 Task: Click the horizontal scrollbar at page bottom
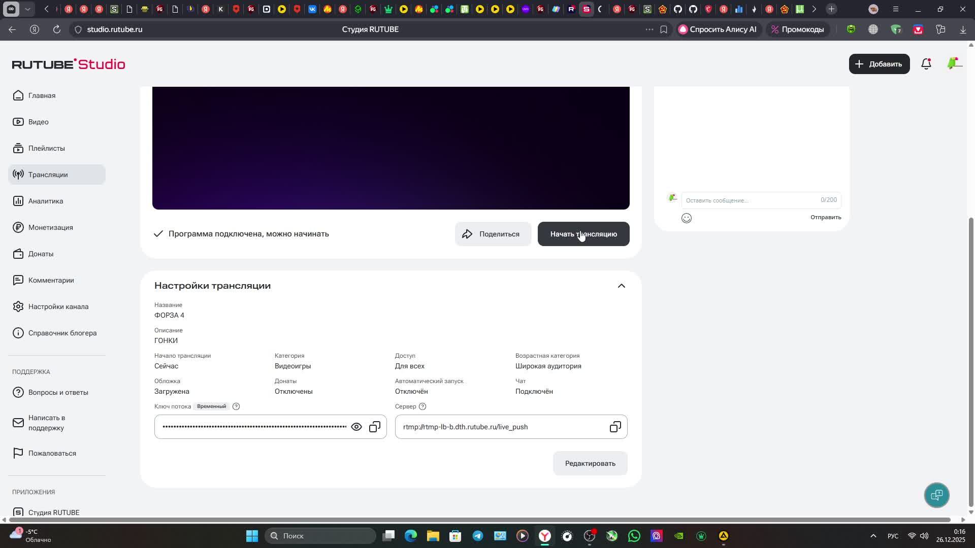coord(479,520)
